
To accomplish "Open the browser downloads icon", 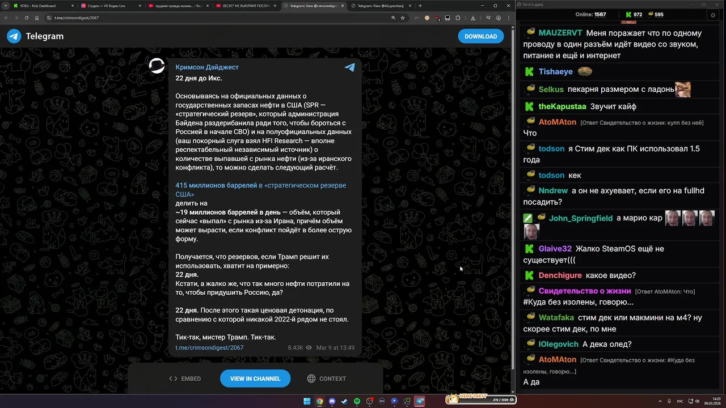I will point(473,18).
